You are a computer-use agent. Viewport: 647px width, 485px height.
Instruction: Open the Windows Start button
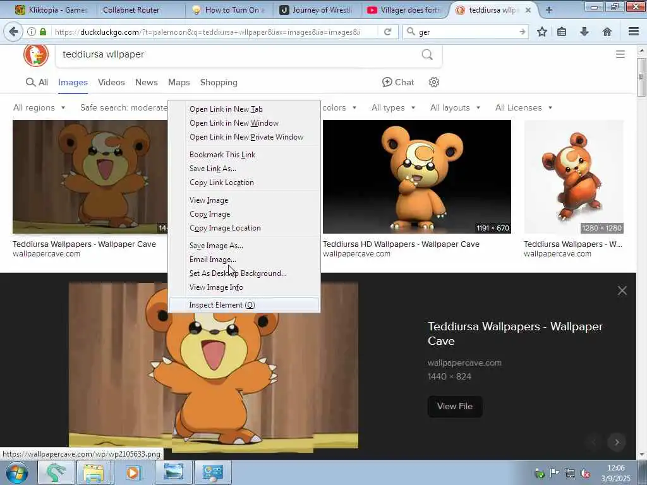click(x=17, y=472)
